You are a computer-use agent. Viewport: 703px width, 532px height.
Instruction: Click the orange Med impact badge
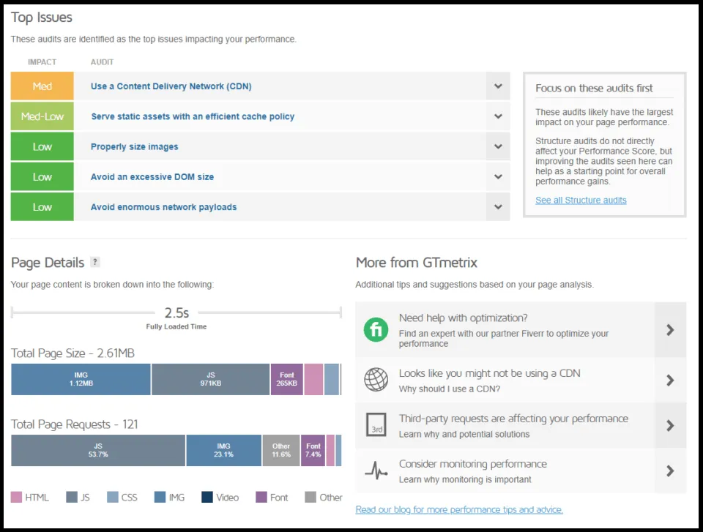point(42,86)
